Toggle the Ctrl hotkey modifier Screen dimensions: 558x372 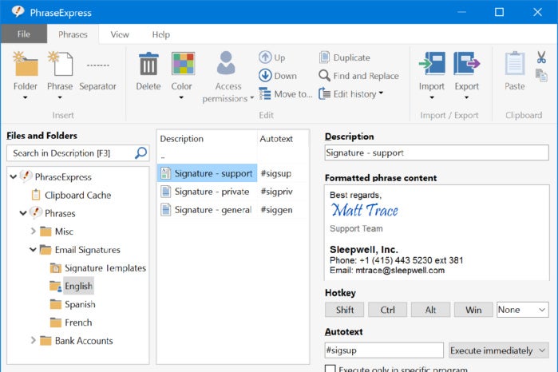[x=387, y=310]
